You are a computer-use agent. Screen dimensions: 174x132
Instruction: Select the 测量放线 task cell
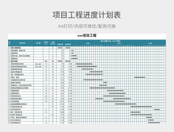(22, 59)
